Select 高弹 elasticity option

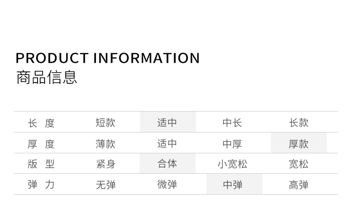tap(299, 185)
